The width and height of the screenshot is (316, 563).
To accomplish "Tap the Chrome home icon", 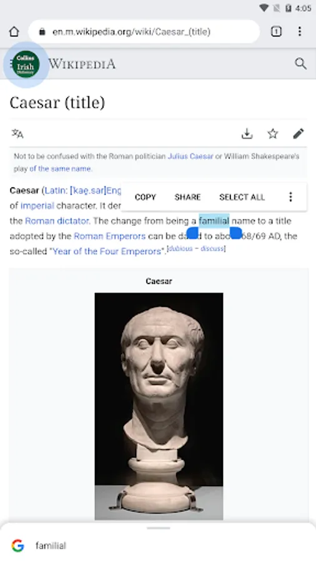I will coord(14,32).
